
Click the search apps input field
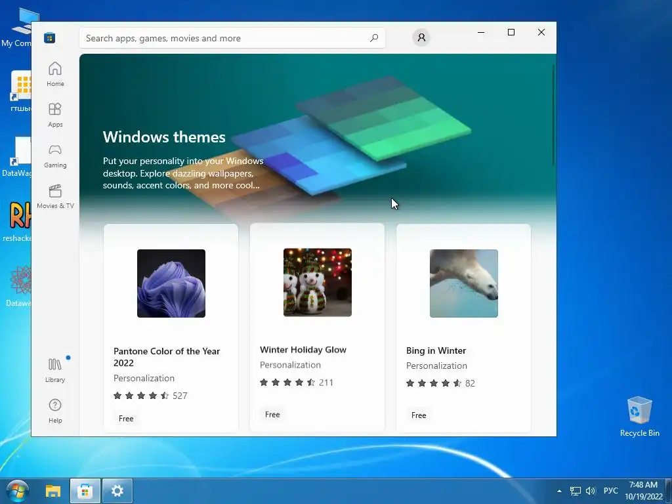[x=232, y=38]
